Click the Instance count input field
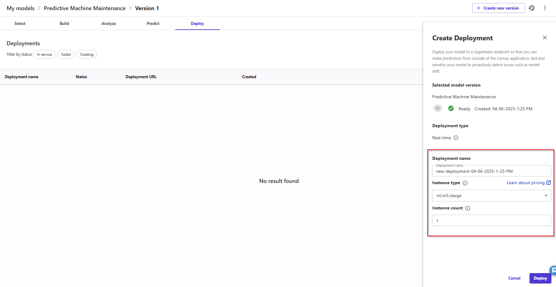556x287 pixels. pyautogui.click(x=492, y=220)
